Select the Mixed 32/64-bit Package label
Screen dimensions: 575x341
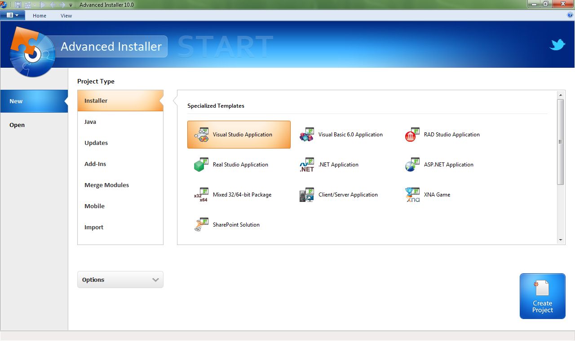(242, 195)
